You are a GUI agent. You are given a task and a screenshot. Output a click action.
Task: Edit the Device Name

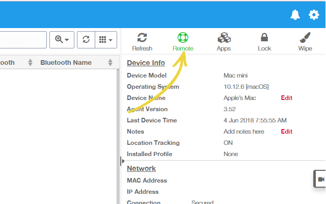[286, 98]
